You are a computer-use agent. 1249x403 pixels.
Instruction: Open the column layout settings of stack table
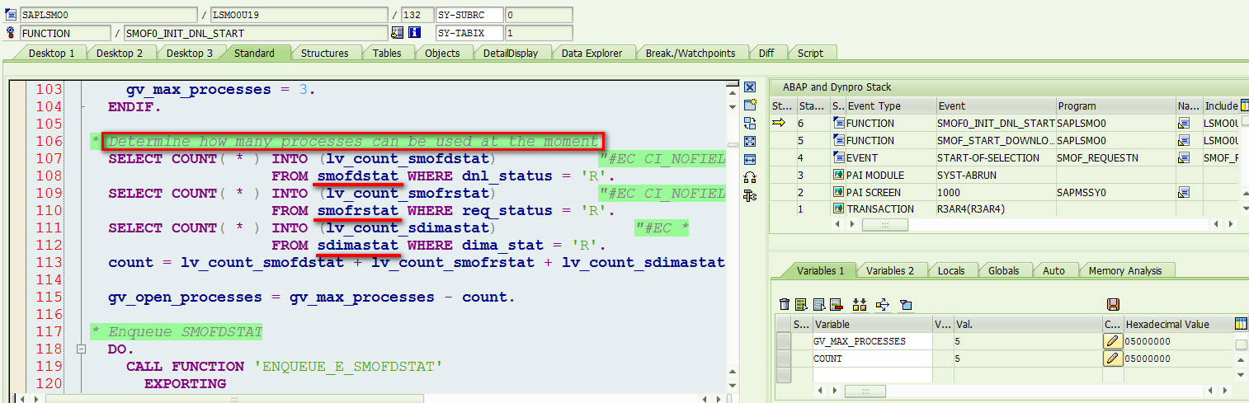pyautogui.click(x=1244, y=105)
